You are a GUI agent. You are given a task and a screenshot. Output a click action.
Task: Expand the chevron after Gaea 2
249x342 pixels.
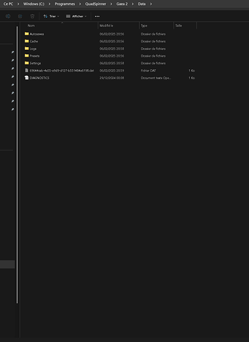point(133,4)
